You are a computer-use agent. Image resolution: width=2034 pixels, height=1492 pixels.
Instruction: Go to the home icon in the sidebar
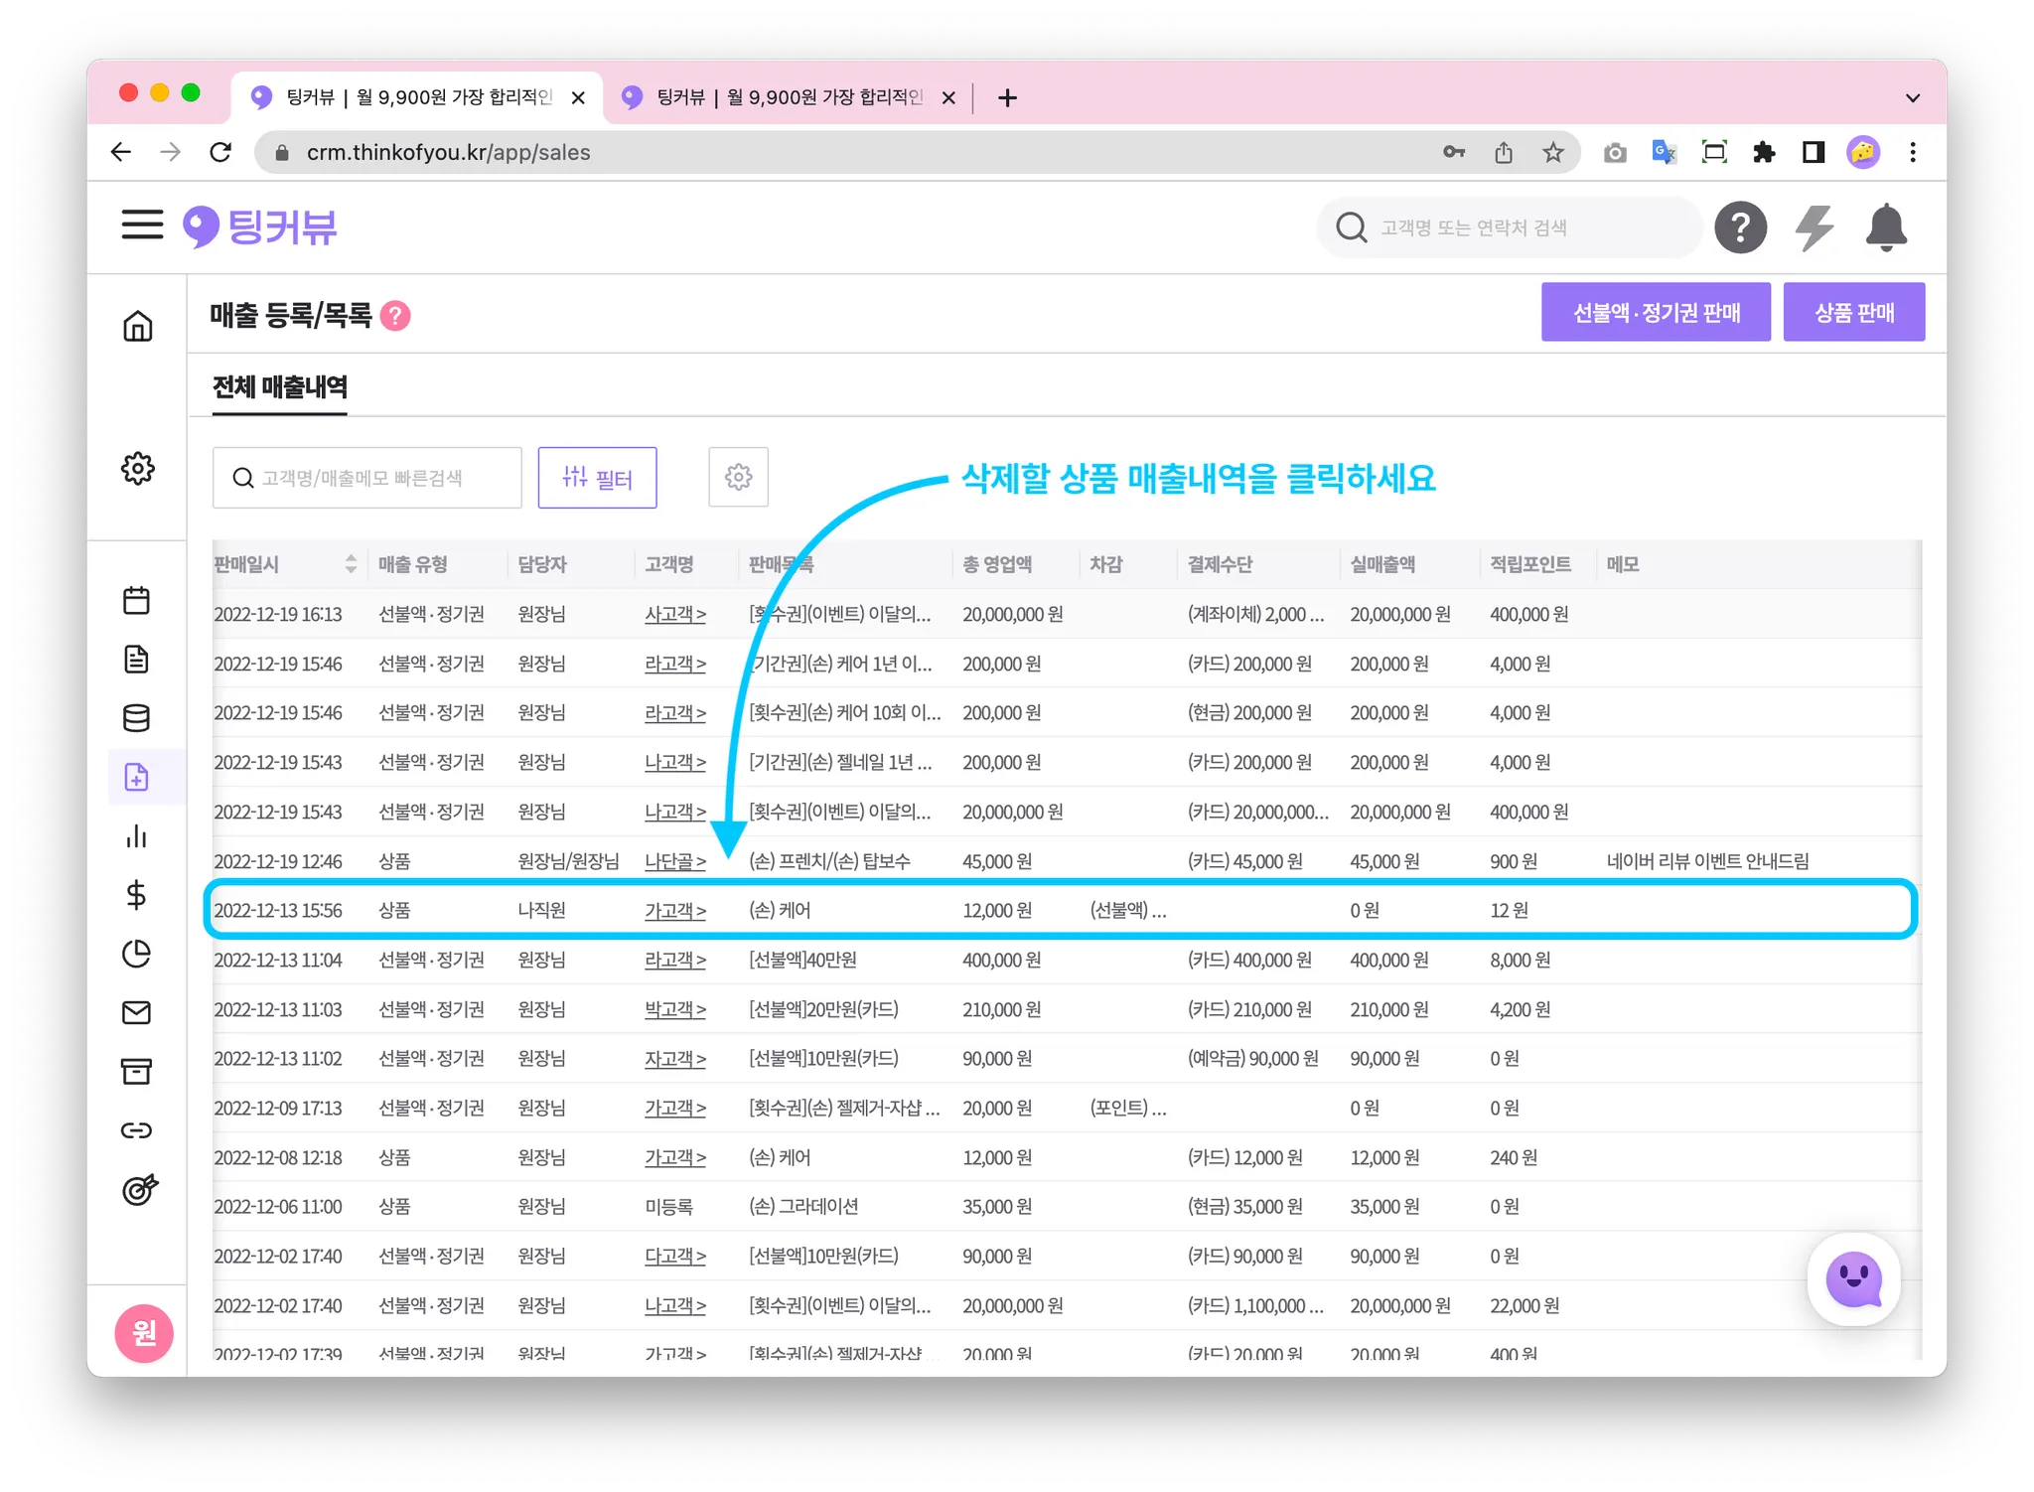pos(137,326)
